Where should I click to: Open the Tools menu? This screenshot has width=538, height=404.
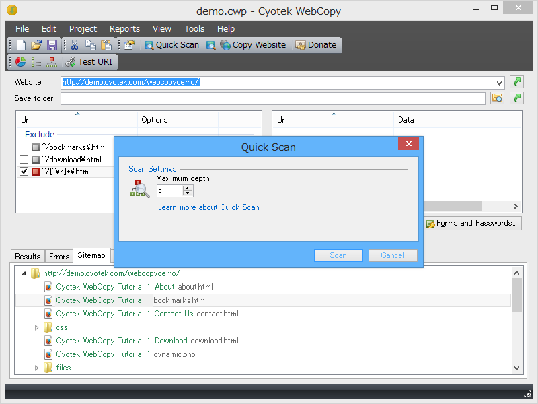(194, 29)
